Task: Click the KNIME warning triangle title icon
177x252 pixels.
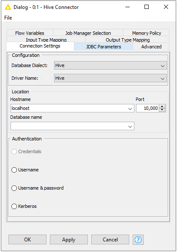Action: point(8,7)
